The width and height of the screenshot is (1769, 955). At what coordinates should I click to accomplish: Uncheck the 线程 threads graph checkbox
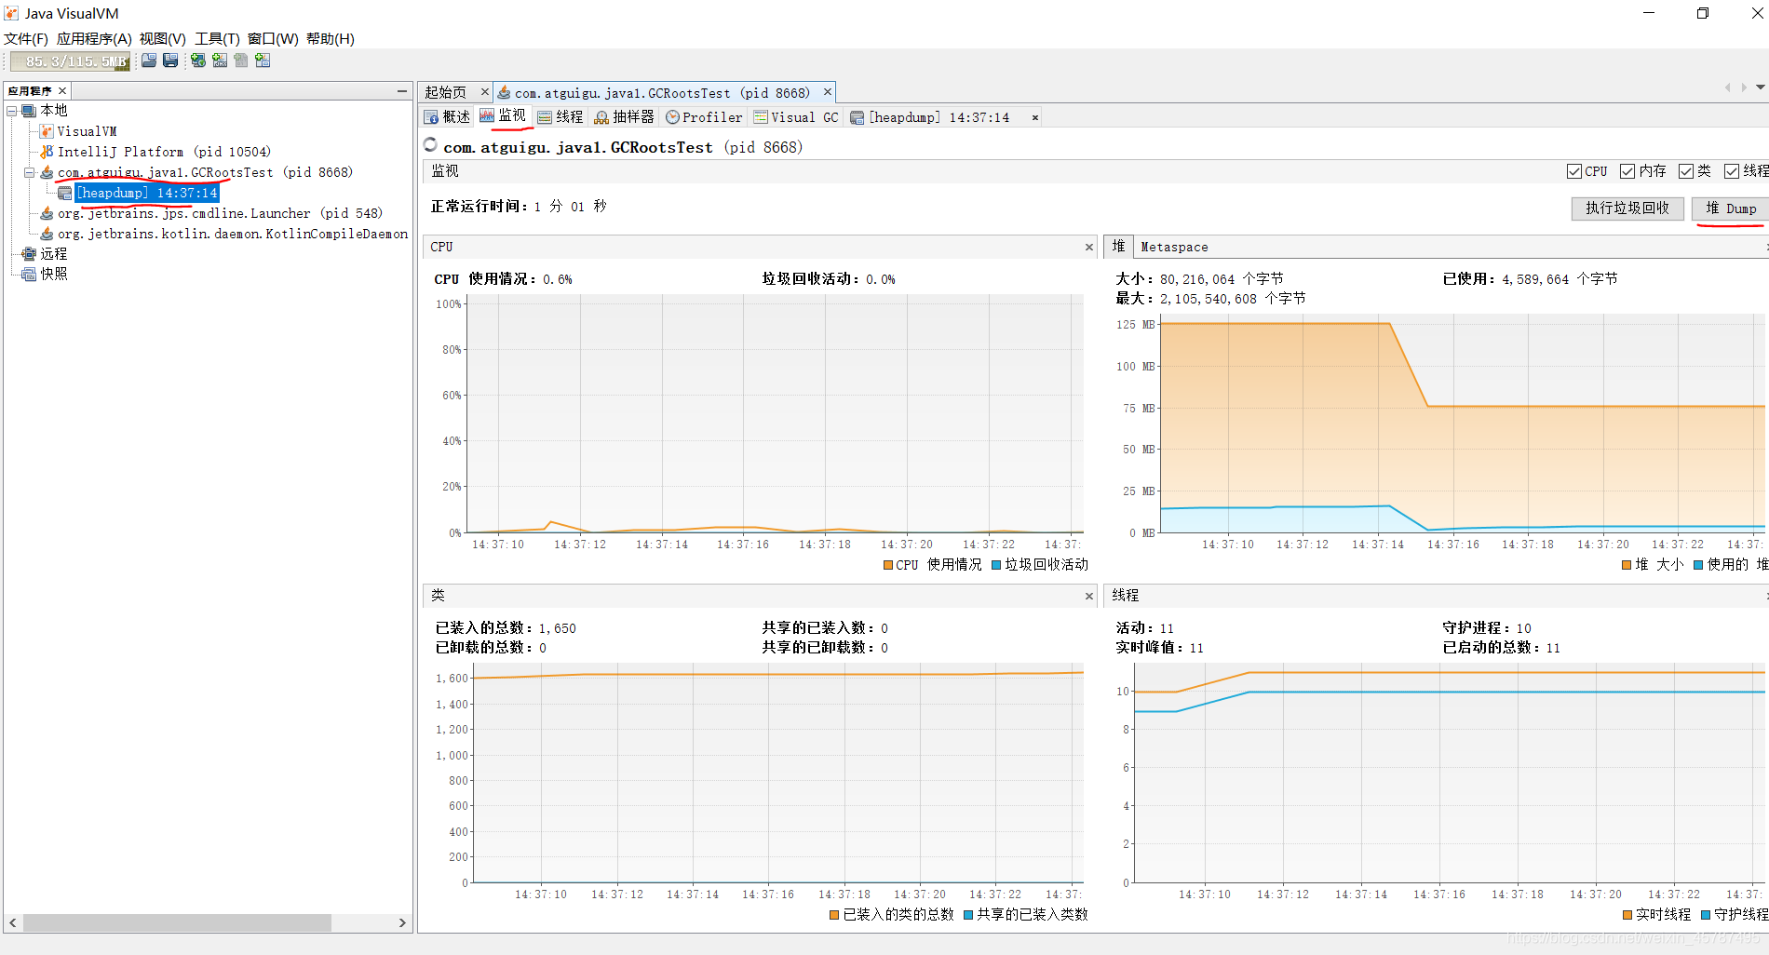(1732, 171)
